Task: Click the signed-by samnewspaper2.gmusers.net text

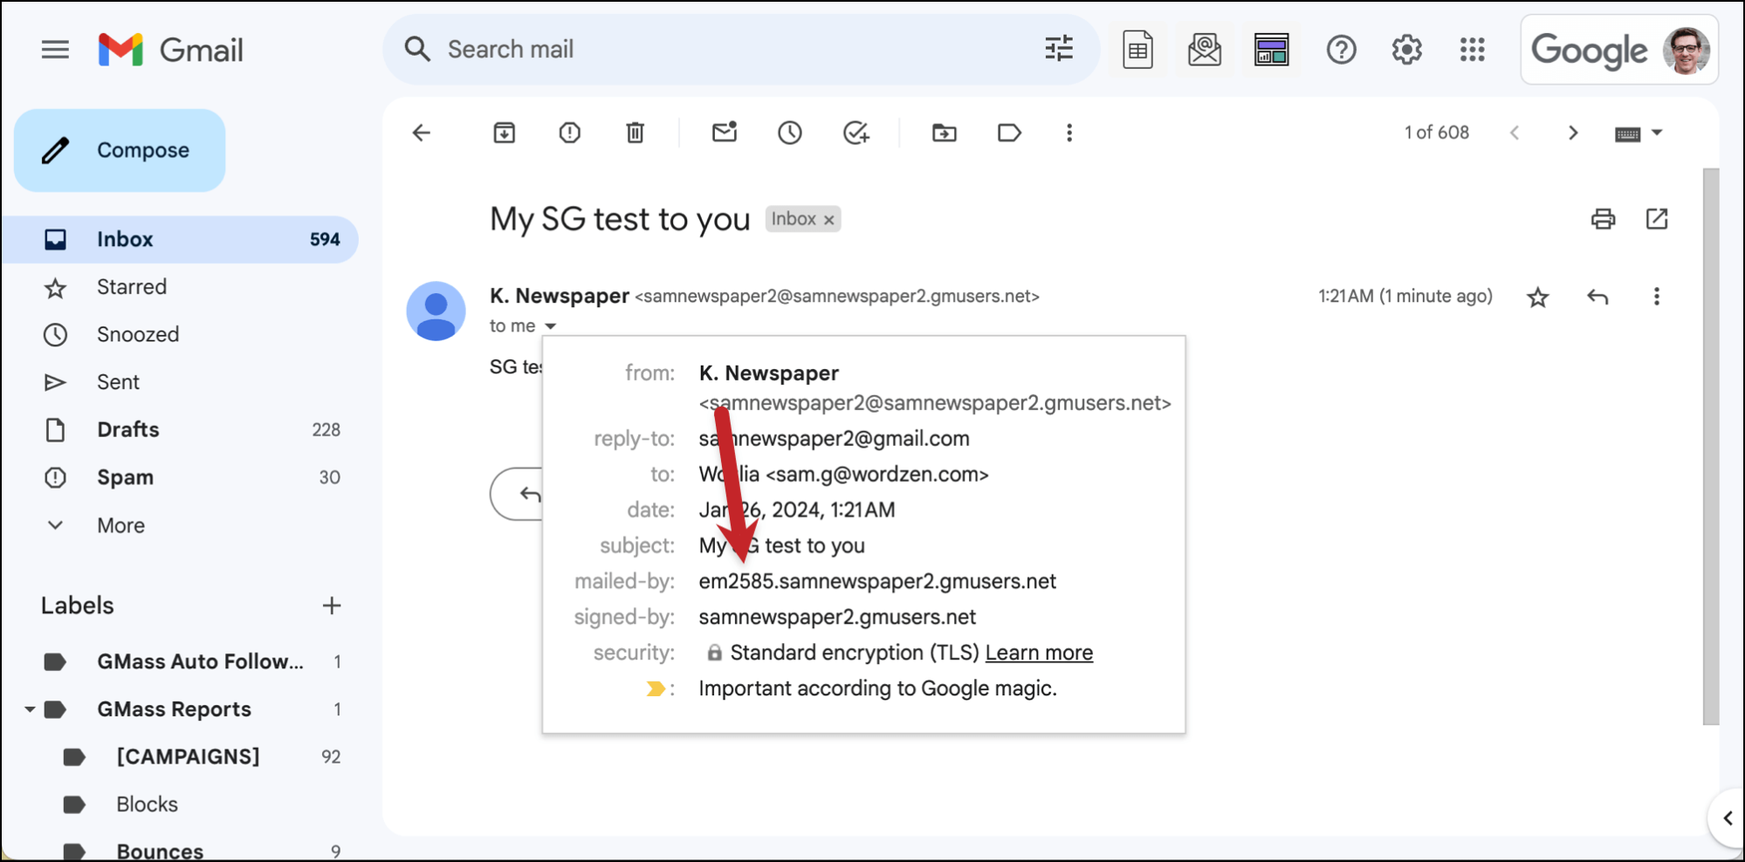Action: point(837,617)
